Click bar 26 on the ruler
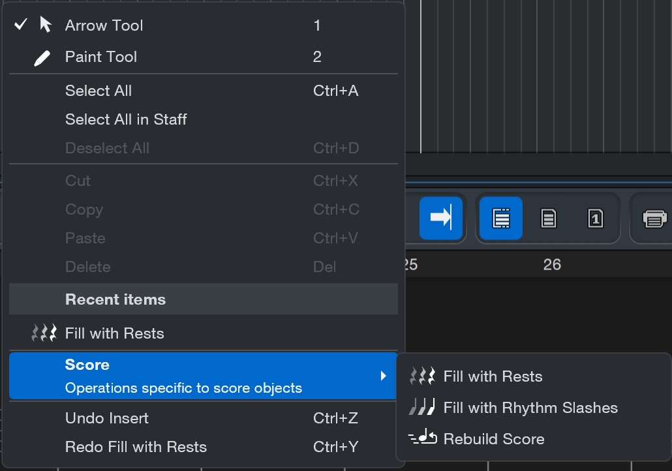672x471 pixels. coord(552,264)
